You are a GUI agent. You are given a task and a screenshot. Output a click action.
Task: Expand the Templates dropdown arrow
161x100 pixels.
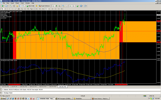87,6
